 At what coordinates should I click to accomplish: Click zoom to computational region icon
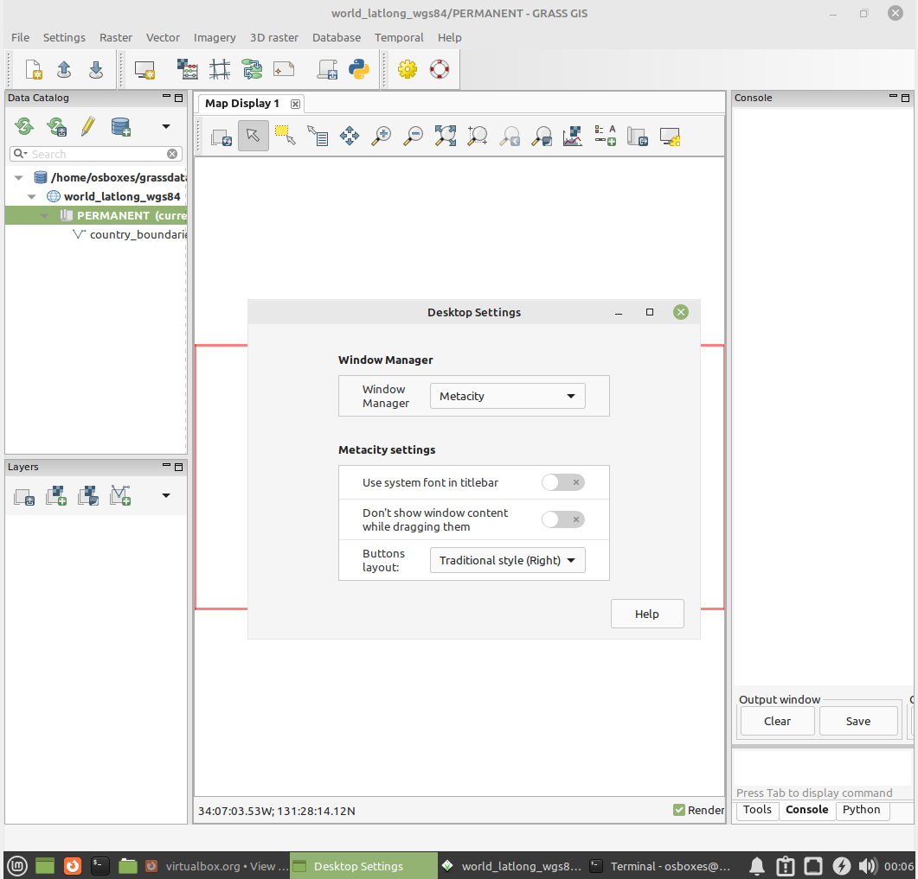tap(477, 136)
